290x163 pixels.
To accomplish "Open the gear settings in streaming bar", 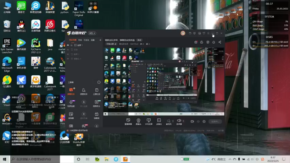I will click(204, 121).
